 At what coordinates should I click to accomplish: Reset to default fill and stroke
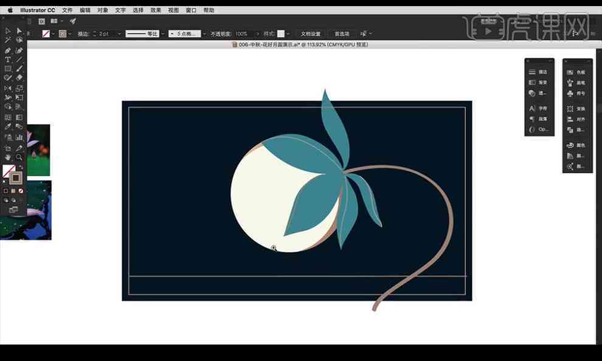click(5, 182)
